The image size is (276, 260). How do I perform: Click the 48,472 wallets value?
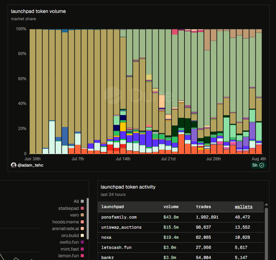point(242,217)
